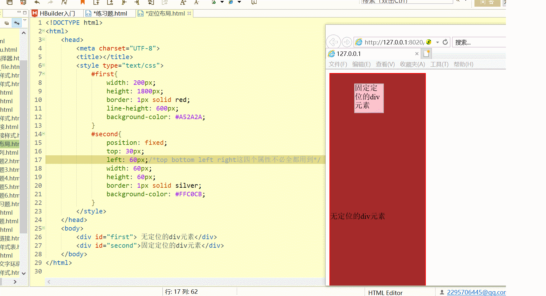The height and width of the screenshot is (296, 546).
Task: Collapse the html tag fold at line 2
Action: [x=44, y=31]
